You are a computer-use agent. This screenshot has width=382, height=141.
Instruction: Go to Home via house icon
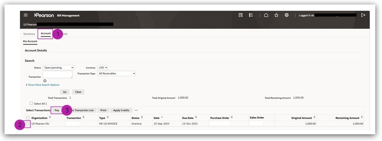click(266, 15)
